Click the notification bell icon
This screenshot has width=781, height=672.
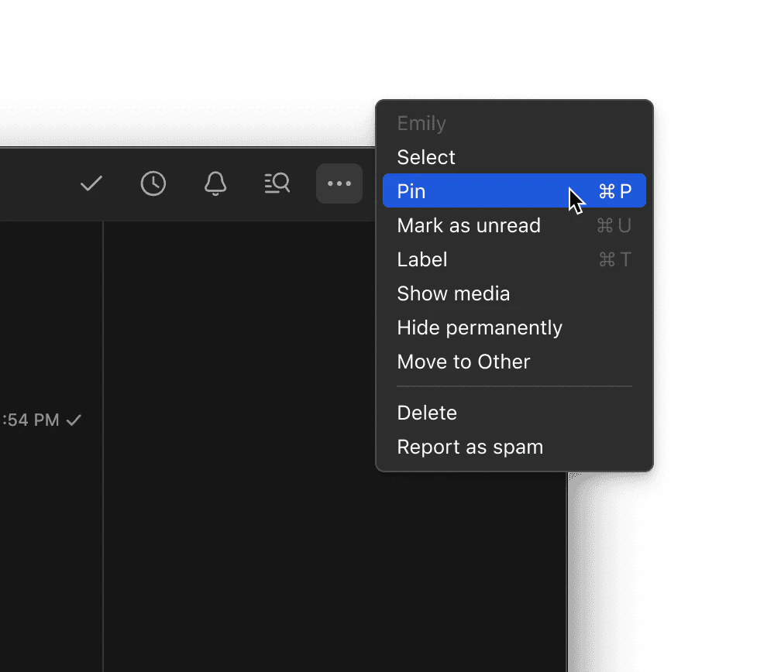click(x=215, y=183)
